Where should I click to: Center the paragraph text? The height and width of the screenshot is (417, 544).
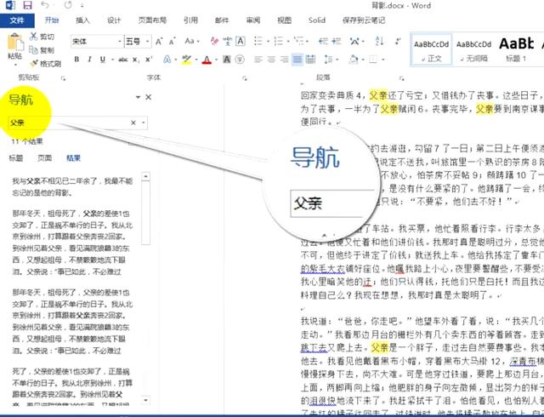point(271,60)
